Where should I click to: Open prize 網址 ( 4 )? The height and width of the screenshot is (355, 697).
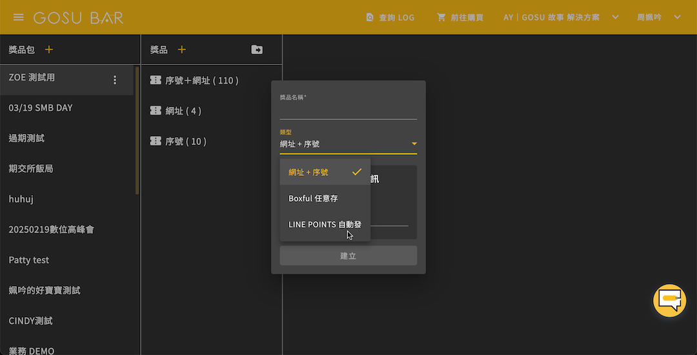click(183, 111)
